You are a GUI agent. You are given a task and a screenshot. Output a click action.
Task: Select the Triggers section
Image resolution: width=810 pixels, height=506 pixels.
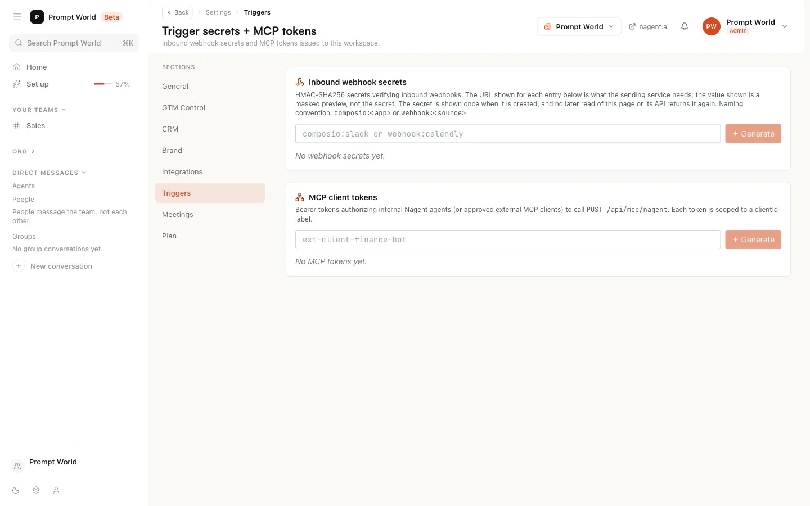pos(210,193)
